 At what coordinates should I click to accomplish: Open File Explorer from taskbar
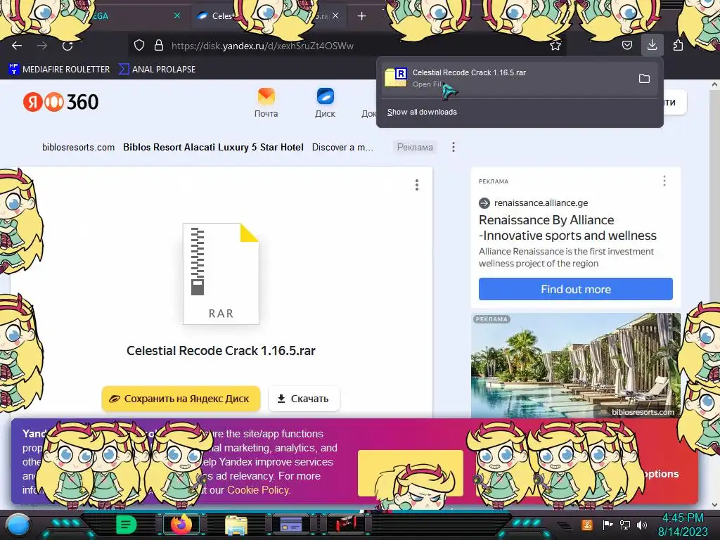[x=236, y=525]
